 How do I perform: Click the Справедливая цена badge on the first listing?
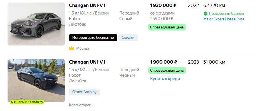pyautogui.click(x=167, y=27)
